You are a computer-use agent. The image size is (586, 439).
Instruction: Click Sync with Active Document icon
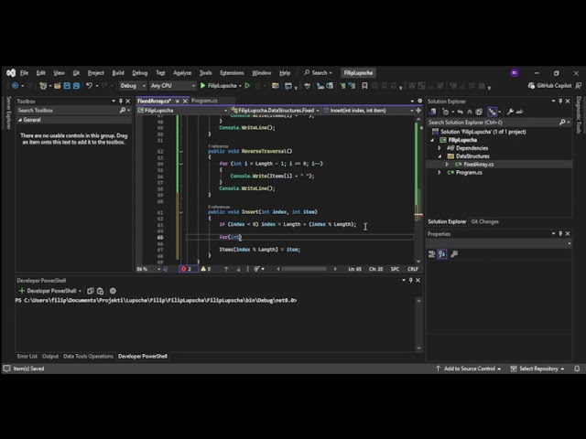[x=460, y=112]
